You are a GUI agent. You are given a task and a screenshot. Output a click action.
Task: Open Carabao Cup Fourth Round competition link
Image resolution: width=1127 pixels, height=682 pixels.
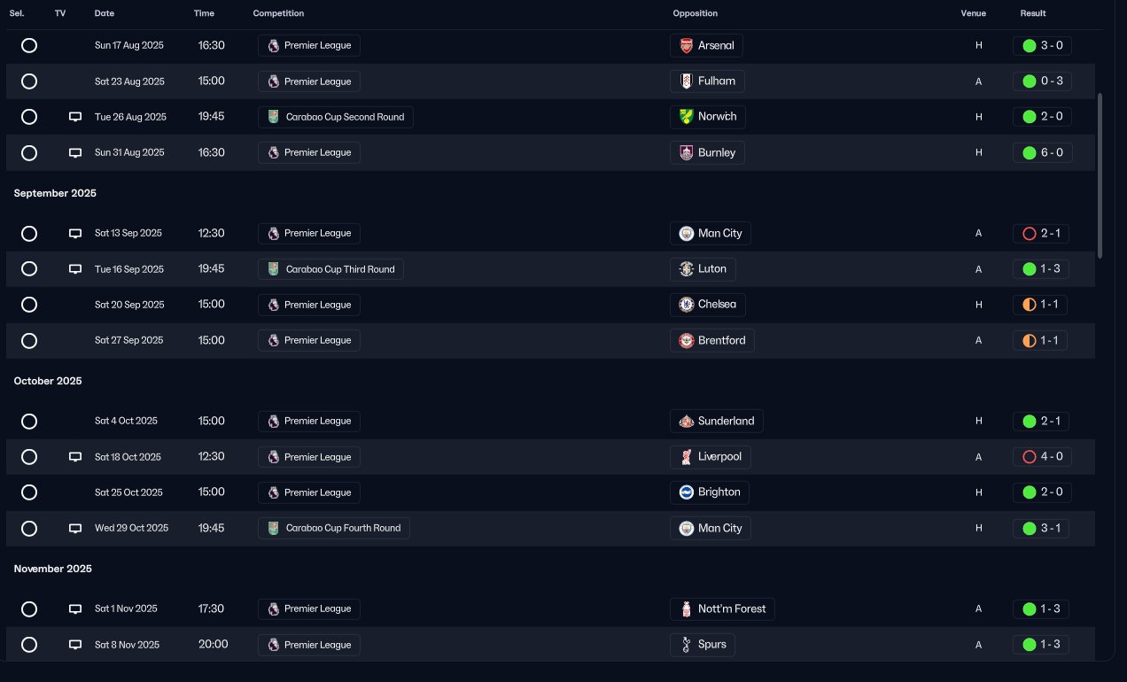pyautogui.click(x=342, y=529)
